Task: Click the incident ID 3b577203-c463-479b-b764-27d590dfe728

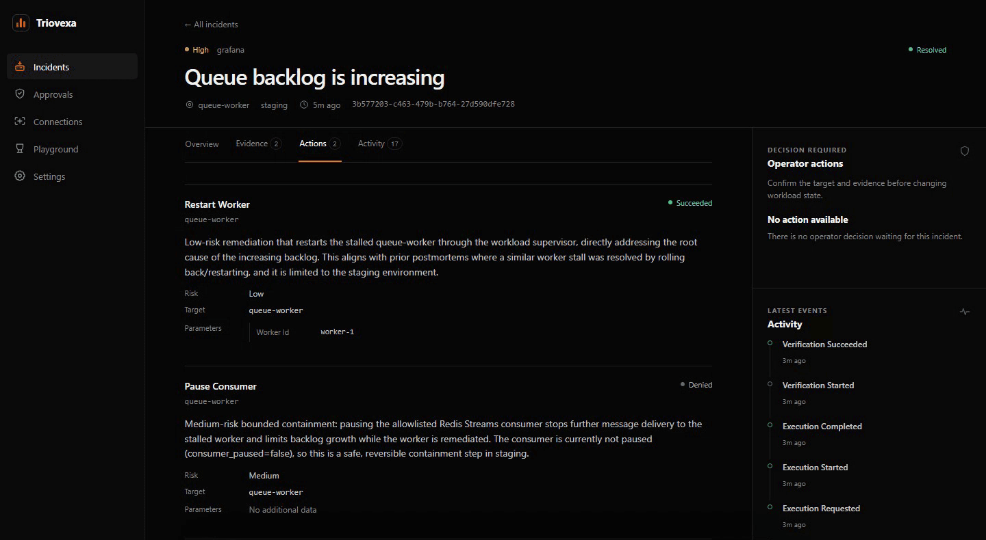Action: [x=433, y=105]
